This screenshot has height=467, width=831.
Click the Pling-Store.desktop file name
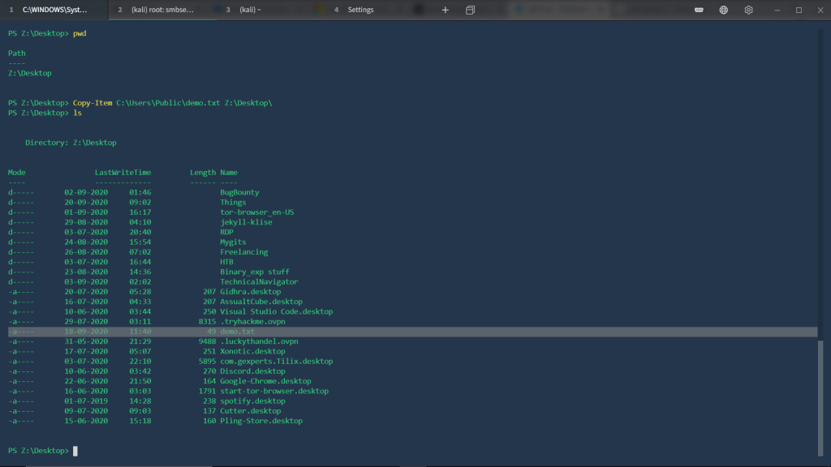(261, 421)
